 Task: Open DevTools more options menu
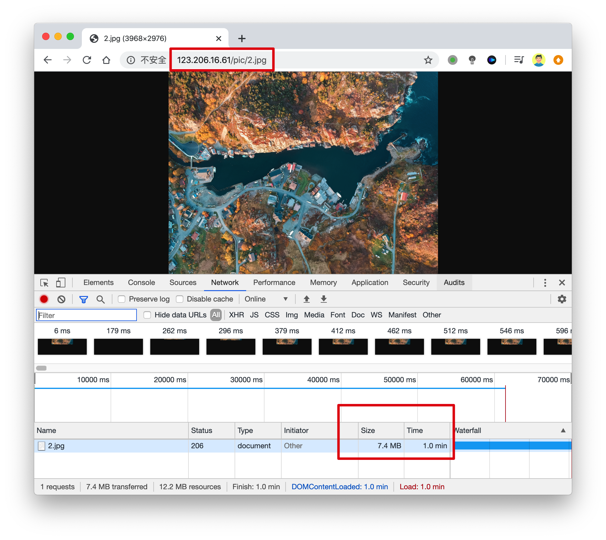(x=545, y=283)
